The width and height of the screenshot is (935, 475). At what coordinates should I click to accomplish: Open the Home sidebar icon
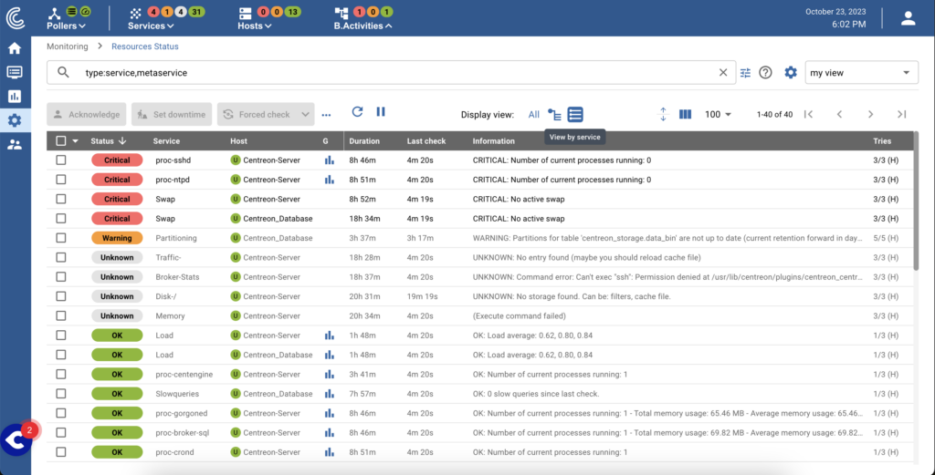[x=15, y=48]
